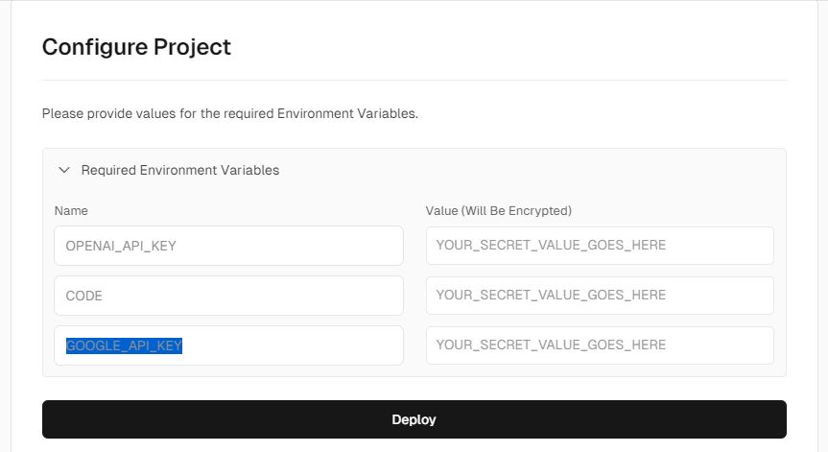Viewport: 828px width, 452px height.
Task: Select the value field beside GOOGLE_API_KEY
Action: 600,345
